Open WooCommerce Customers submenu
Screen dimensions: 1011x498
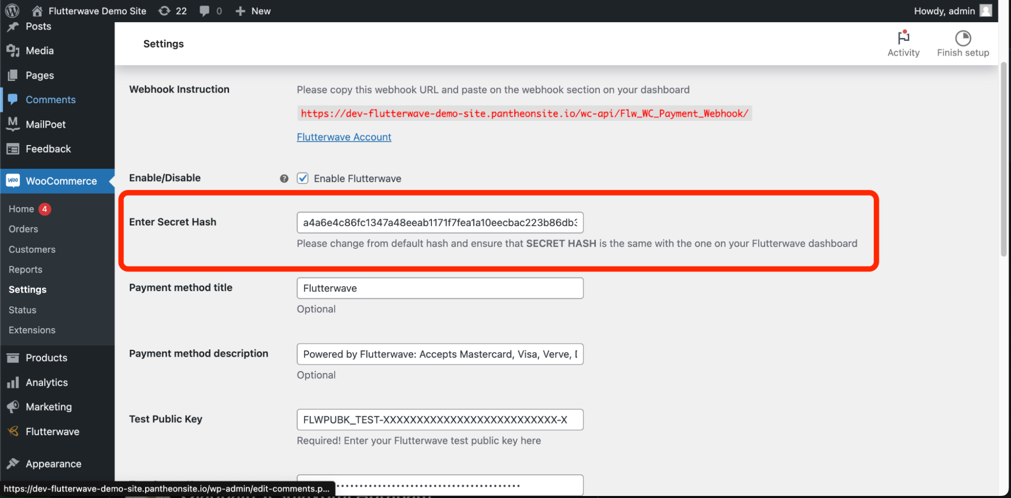click(32, 249)
